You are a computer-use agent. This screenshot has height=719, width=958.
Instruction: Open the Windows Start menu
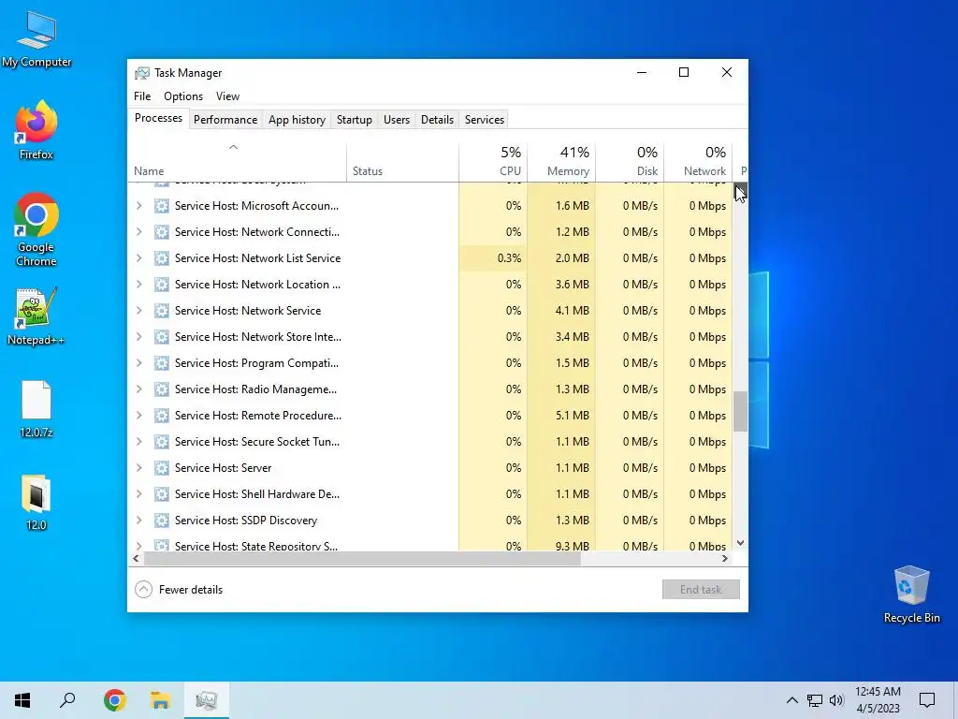click(x=22, y=700)
